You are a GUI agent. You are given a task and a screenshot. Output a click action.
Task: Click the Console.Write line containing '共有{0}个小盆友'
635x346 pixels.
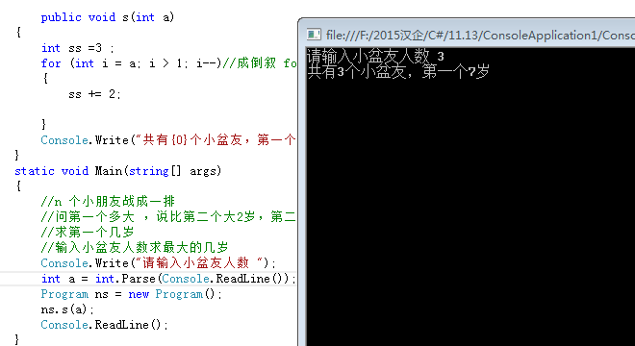click(x=168, y=140)
